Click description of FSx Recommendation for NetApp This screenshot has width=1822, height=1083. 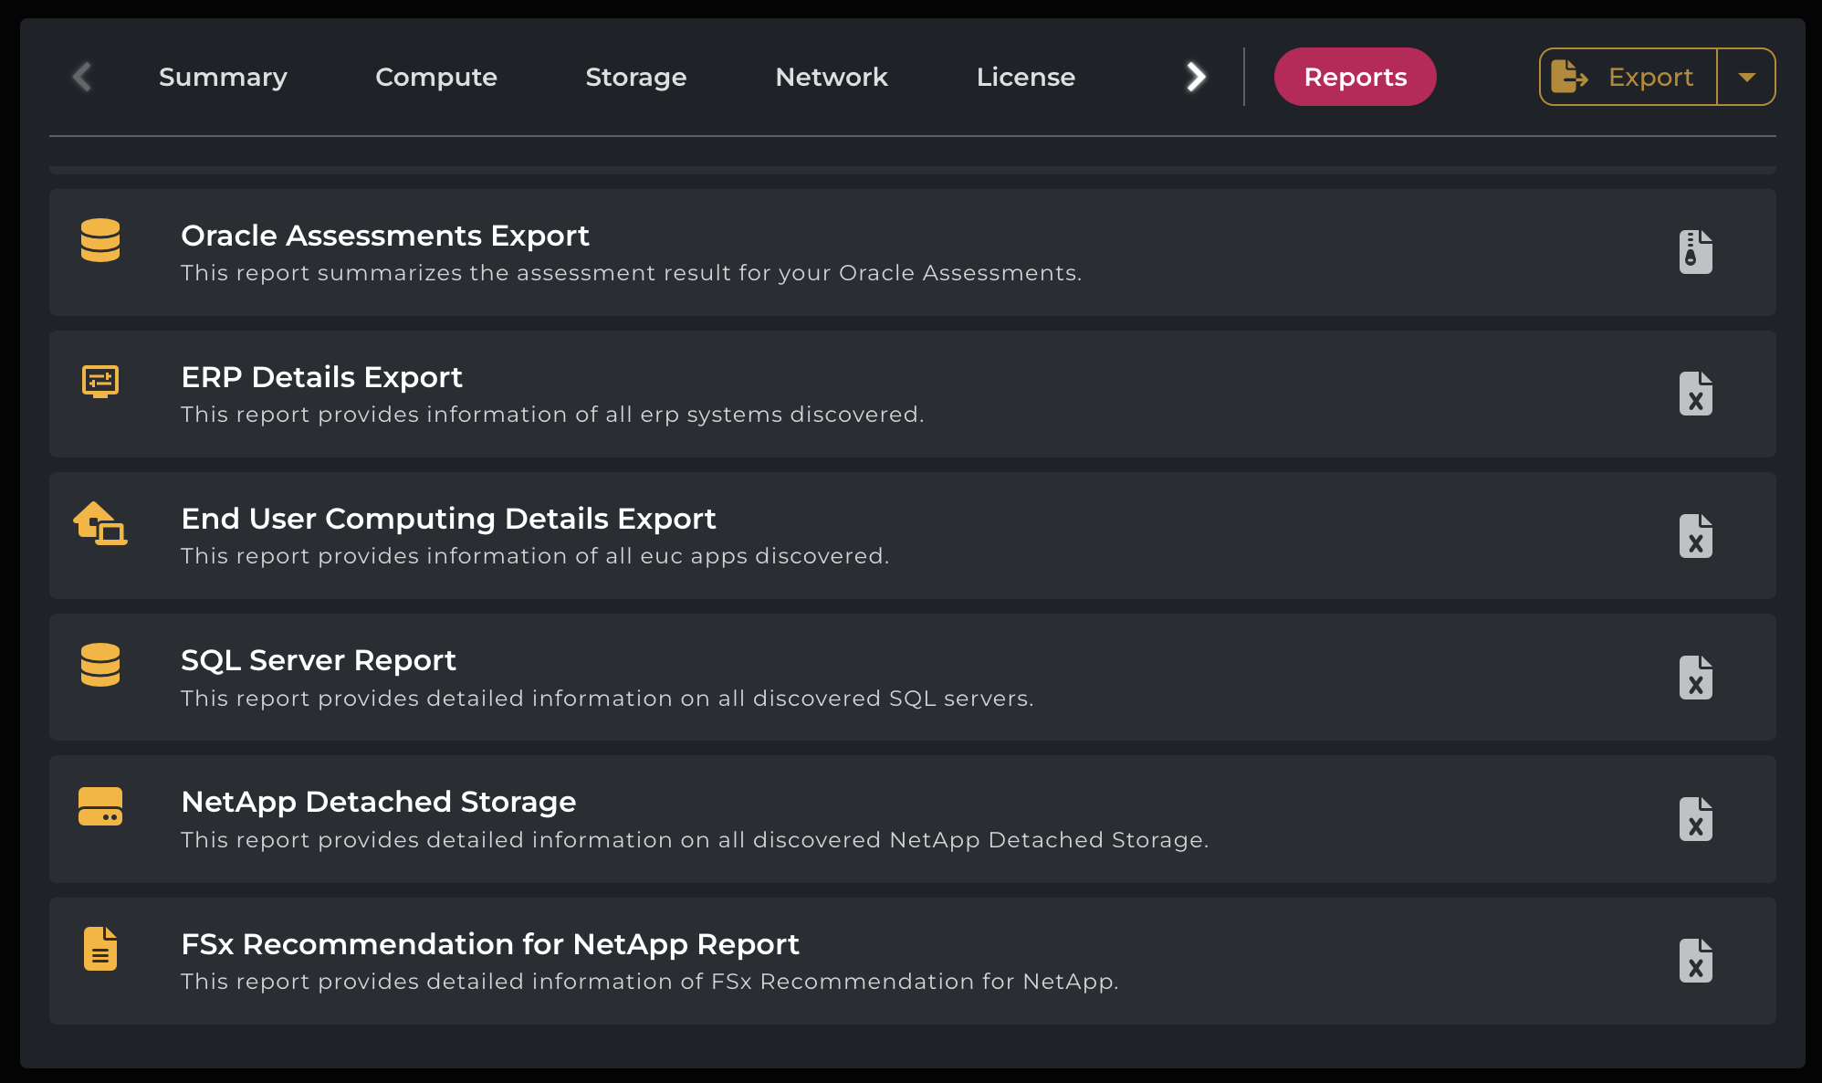pos(649,982)
